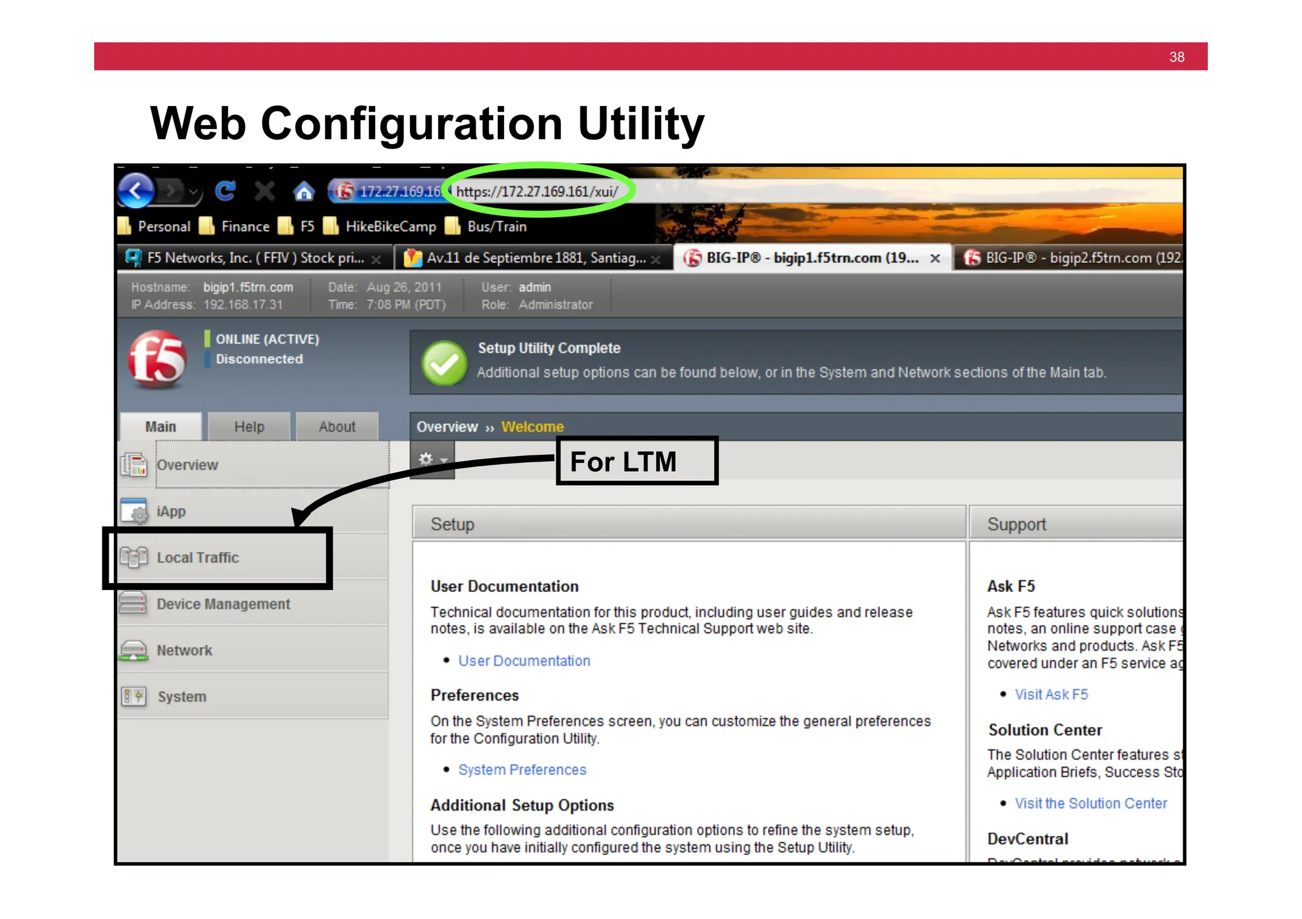Open the HikeBikeCamp bookmarks folder
Screen dimensions: 1302x919
tap(380, 226)
